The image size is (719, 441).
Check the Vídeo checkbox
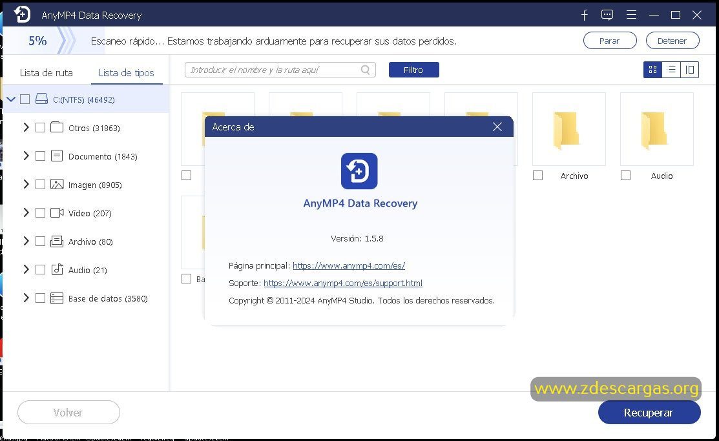(40, 212)
